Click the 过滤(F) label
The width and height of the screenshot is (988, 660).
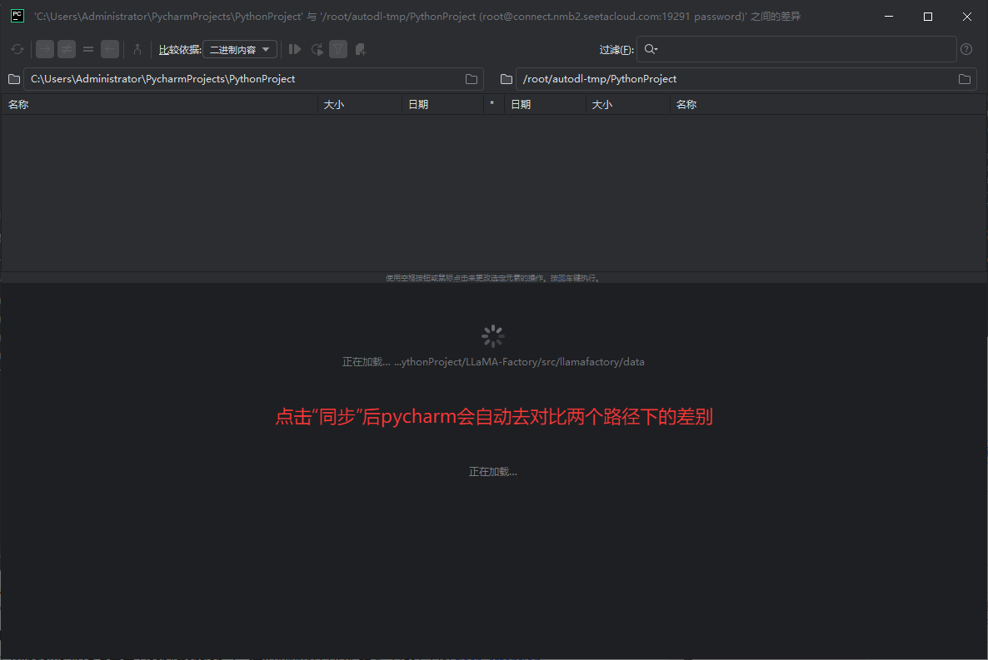tap(616, 50)
